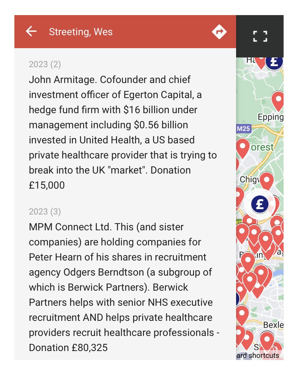This screenshot has width=298, height=369.
Task: Click the Forest area label on map
Action: click(262, 148)
